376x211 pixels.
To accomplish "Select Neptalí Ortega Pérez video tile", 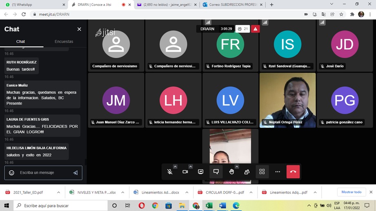I will coord(287,100).
